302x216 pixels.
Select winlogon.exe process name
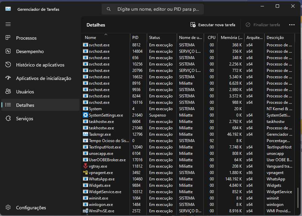[x=101, y=205]
